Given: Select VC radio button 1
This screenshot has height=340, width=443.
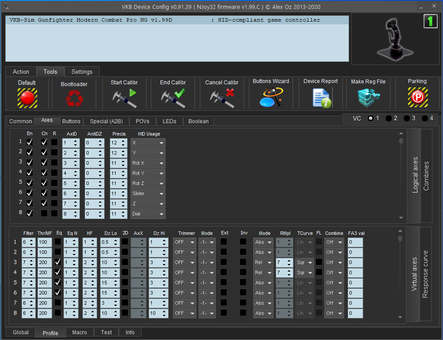Looking at the screenshot, I should click(370, 118).
